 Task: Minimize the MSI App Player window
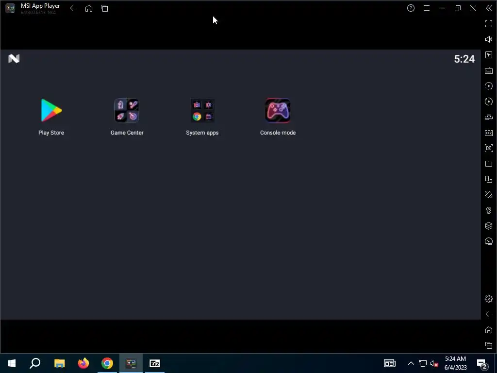[x=442, y=8]
